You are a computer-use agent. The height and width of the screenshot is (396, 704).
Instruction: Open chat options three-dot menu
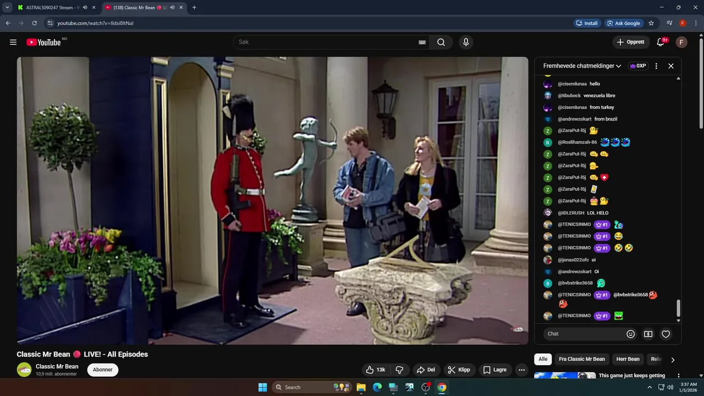(656, 66)
